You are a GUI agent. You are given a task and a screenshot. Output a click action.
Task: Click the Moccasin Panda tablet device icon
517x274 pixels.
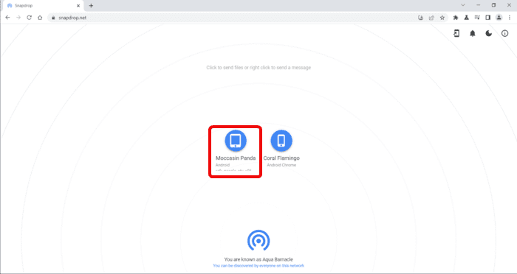click(236, 141)
